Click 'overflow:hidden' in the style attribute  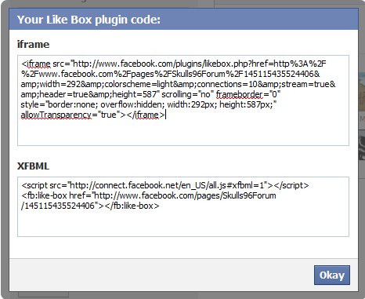[x=131, y=104]
